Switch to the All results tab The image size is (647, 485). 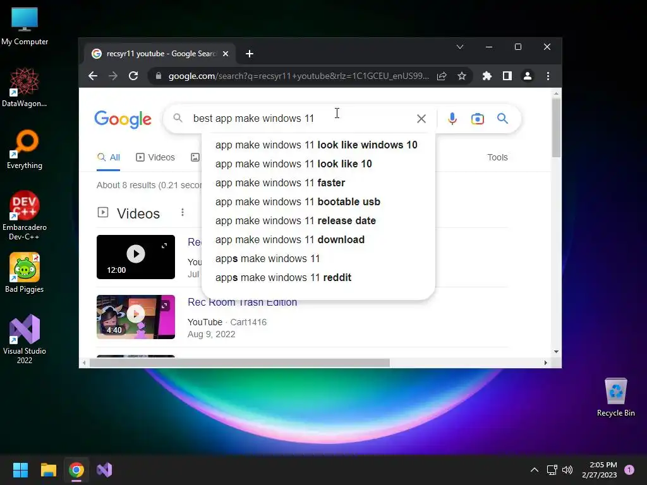[x=109, y=157]
